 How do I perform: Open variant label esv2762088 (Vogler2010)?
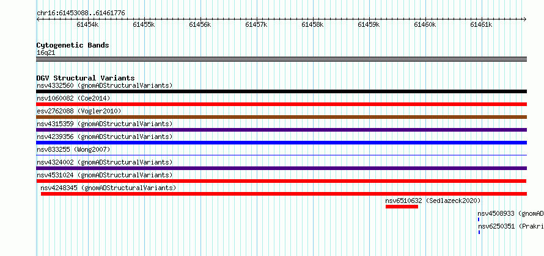(x=79, y=111)
